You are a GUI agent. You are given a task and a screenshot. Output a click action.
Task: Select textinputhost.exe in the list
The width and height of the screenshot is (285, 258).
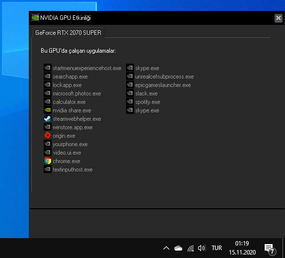click(72, 170)
